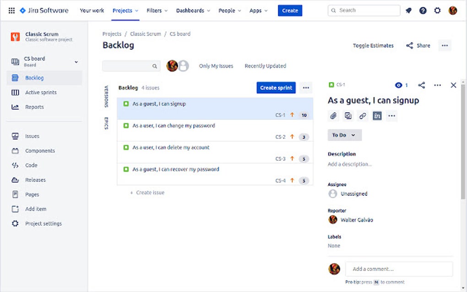The image size is (467, 292).
Task: Click the Create sprint button
Action: (276, 87)
